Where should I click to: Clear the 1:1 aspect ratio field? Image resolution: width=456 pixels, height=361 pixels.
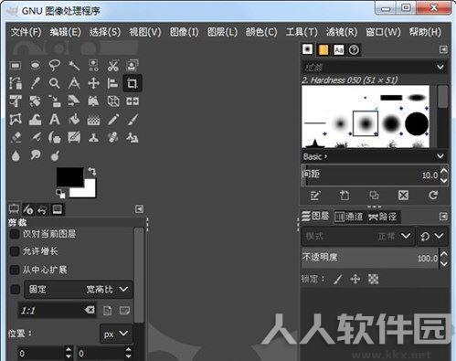click(x=90, y=310)
